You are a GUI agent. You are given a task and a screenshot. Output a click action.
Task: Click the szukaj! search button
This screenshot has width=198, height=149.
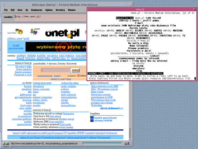click(75, 70)
